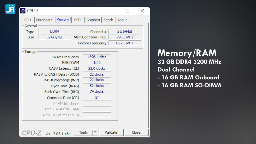This screenshot has width=256, height=144.
Task: Click the DRAM Frequency value field
Action: pos(97,57)
